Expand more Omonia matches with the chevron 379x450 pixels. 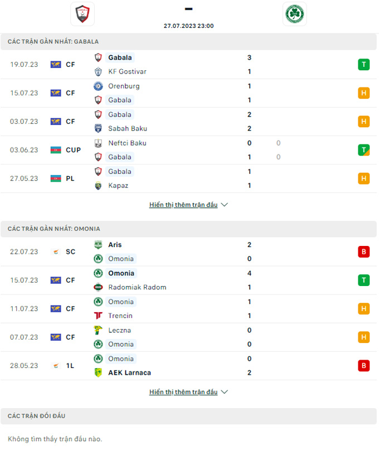click(225, 392)
